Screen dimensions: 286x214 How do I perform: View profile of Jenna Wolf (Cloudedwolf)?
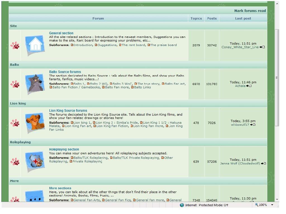click(240, 163)
